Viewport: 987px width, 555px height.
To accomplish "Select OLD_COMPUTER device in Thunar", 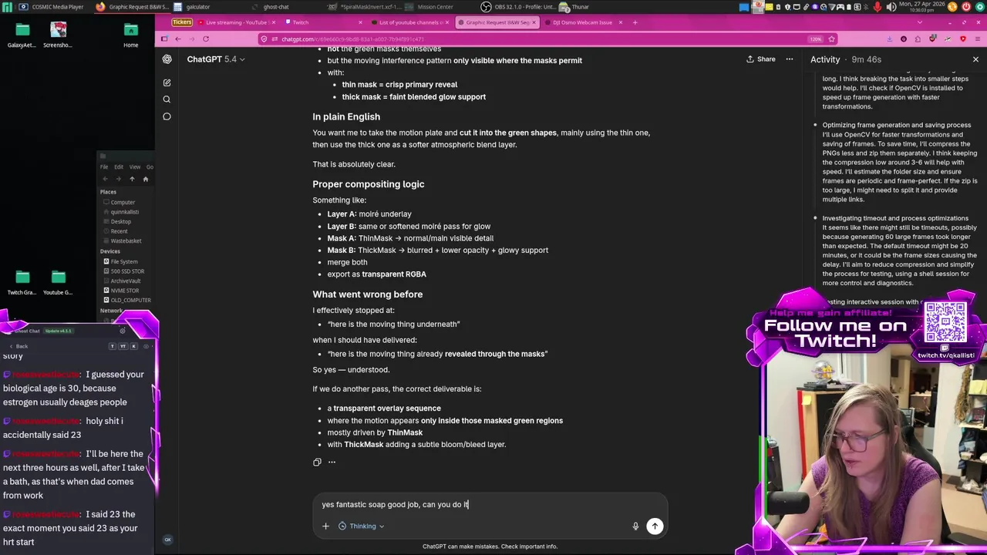I will pyautogui.click(x=130, y=300).
